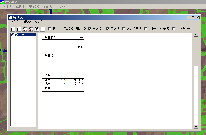Enable the 通過時刻(P) checkbox

124,29
